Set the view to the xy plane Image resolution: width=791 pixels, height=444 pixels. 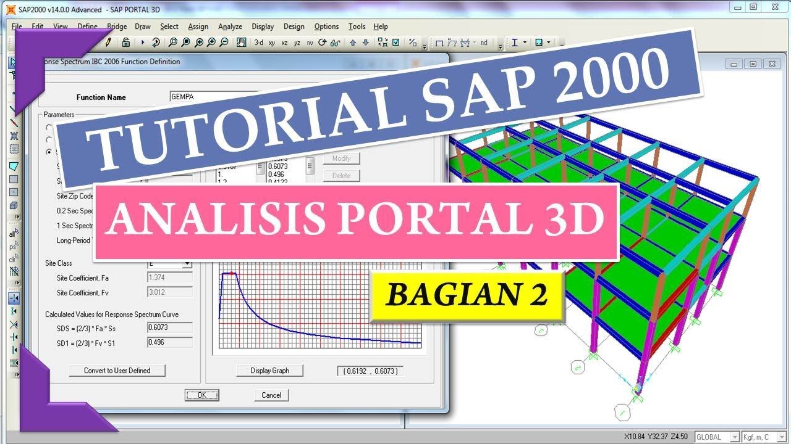(272, 43)
